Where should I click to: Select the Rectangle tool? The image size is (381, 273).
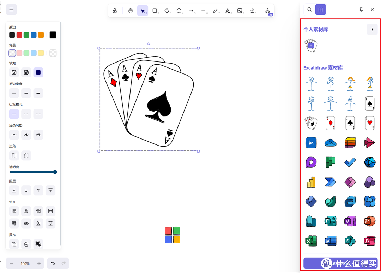click(155, 11)
